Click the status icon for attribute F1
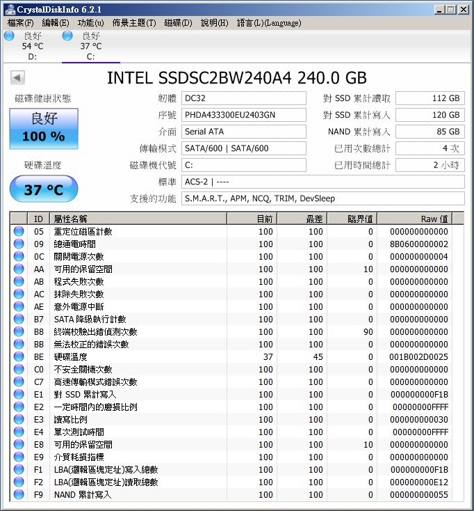 point(19,469)
